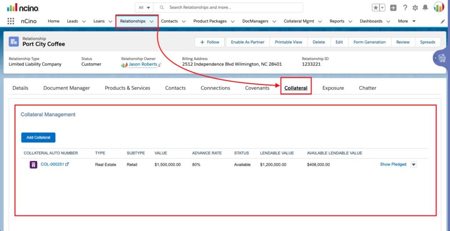Open the Reports nav item
Screen dimensions: 450x231
[x=337, y=21]
